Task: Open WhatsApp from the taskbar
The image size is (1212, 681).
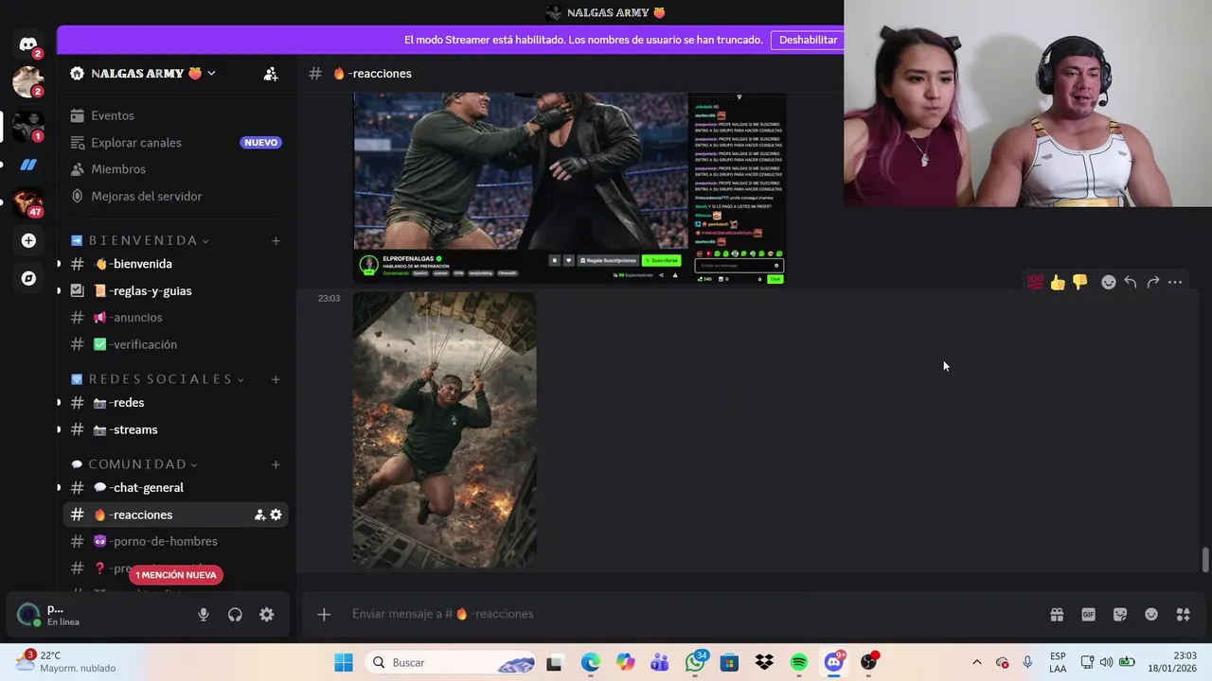Action: coord(695,662)
